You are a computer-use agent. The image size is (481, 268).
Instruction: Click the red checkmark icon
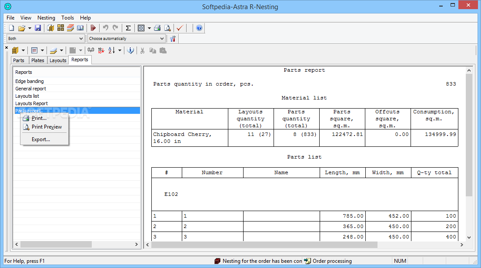180,28
